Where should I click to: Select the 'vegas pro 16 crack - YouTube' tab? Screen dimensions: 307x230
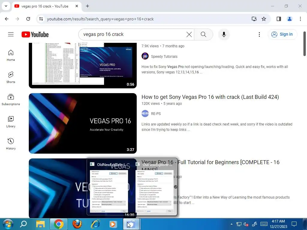click(47, 6)
